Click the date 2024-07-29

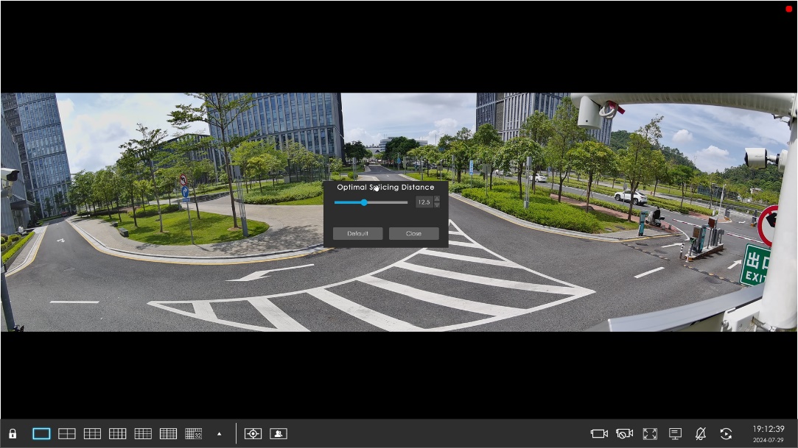pos(769,440)
